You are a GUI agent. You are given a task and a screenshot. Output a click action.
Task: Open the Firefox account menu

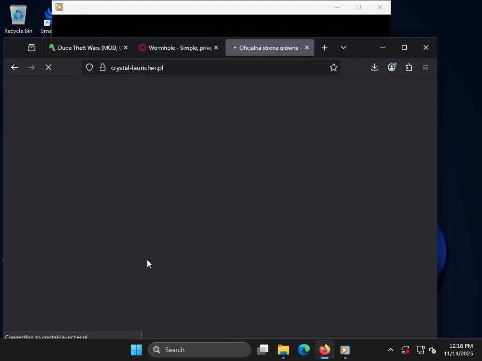(392, 67)
